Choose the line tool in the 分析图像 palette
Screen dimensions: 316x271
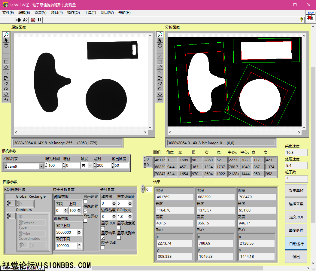tap(160, 56)
